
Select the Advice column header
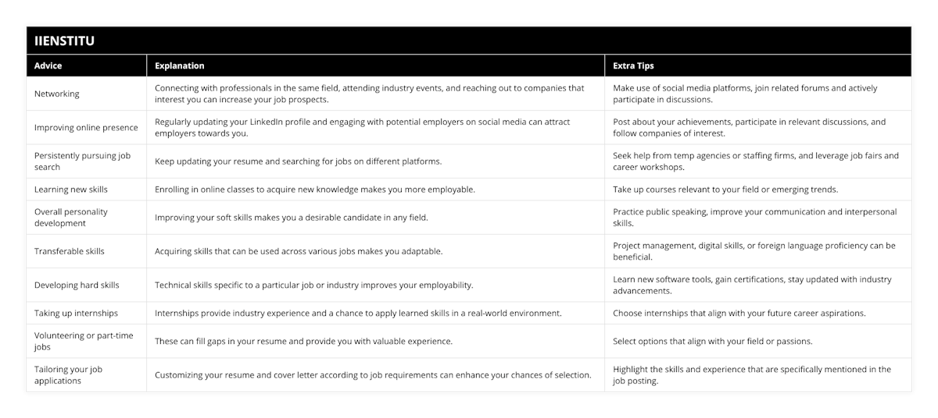(x=48, y=66)
